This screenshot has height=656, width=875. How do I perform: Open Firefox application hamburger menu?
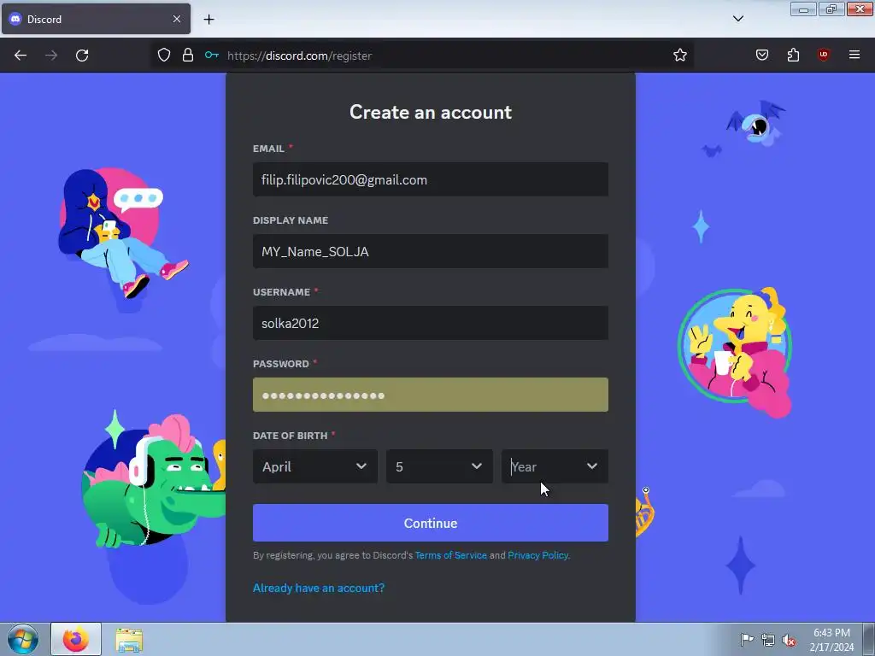point(854,55)
